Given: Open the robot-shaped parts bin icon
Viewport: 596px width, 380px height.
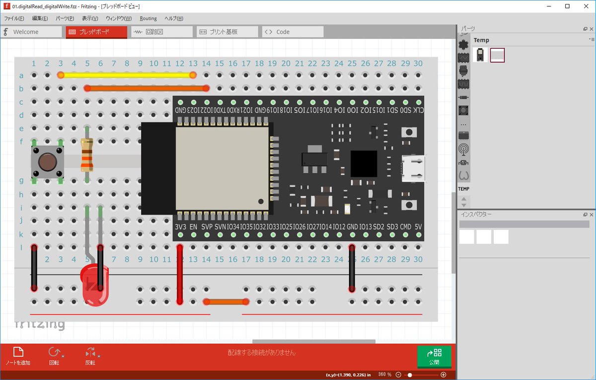Looking at the screenshot, I should (x=463, y=162).
